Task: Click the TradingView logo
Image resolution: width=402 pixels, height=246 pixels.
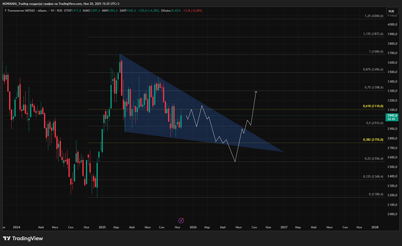Action: 23,238
